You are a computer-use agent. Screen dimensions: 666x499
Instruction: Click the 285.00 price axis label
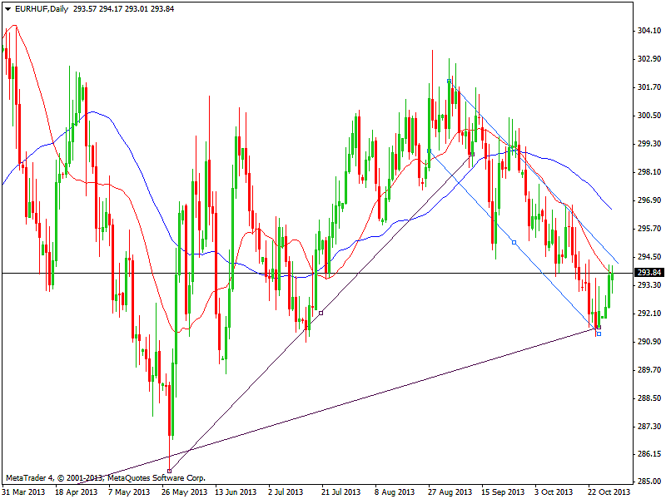click(648, 482)
